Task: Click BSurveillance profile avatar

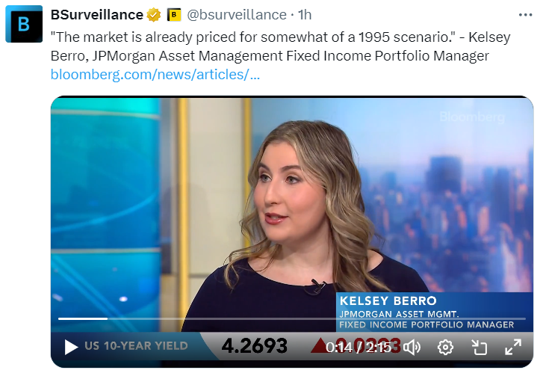Action: pos(24,25)
